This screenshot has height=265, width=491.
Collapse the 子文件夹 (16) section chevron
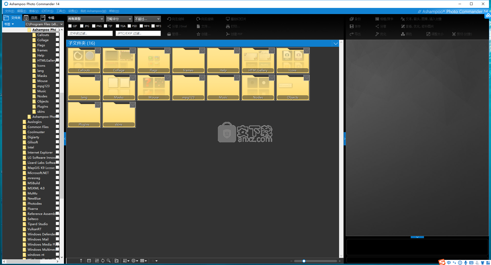click(336, 43)
